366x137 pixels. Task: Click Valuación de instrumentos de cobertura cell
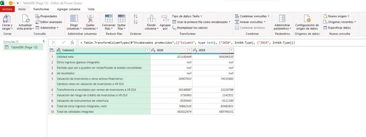click(x=103, y=101)
